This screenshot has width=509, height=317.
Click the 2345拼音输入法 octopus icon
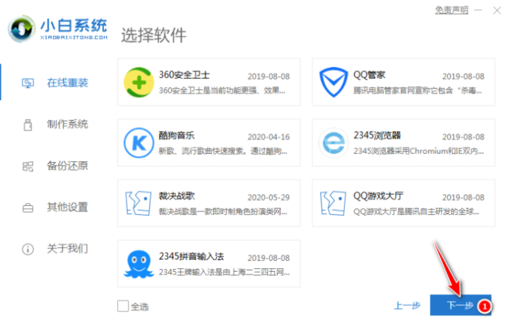click(x=140, y=263)
